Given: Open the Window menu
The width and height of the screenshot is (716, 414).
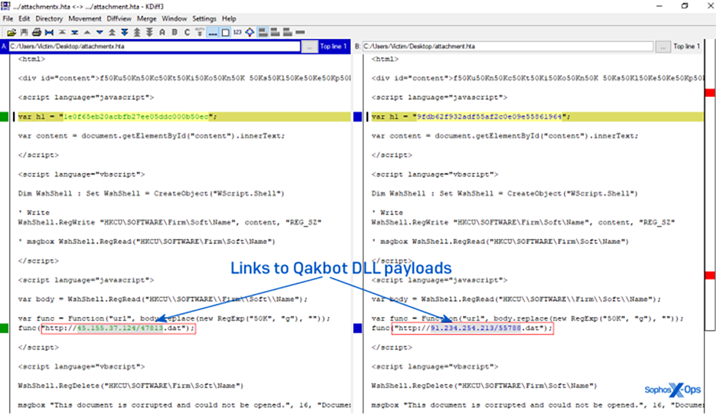Looking at the screenshot, I should (x=174, y=19).
